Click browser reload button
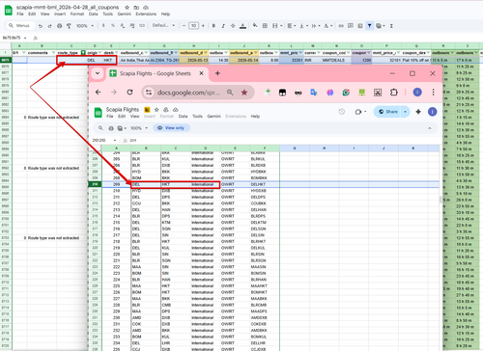The width and height of the screenshot is (483, 351). [129, 93]
